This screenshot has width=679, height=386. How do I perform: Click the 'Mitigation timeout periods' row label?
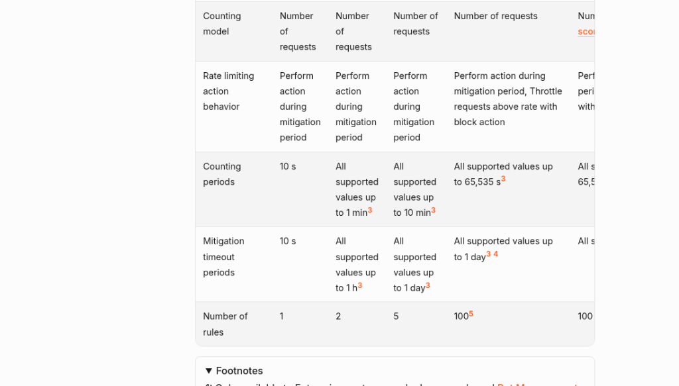tap(223, 257)
